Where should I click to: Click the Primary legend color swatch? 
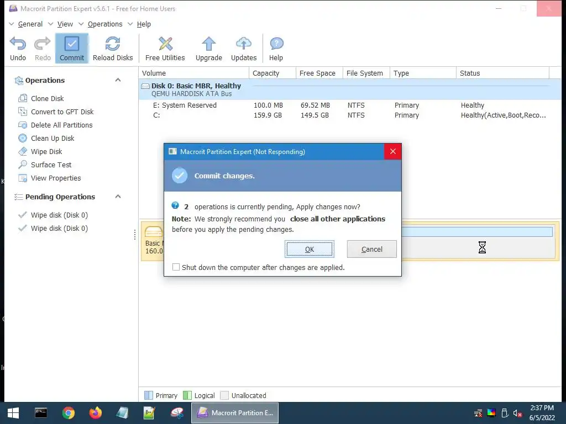click(148, 395)
